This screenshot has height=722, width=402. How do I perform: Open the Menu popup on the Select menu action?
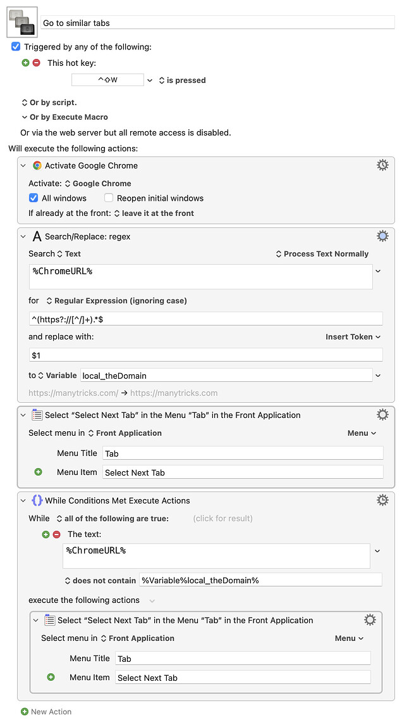pos(361,433)
